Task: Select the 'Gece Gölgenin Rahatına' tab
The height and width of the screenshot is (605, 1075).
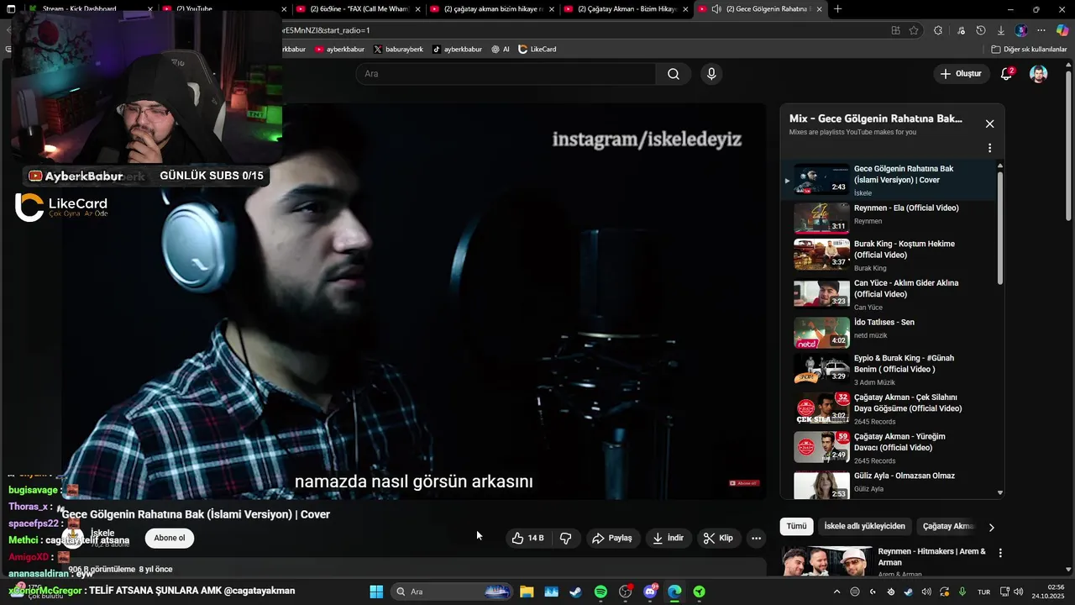Action: (760, 9)
